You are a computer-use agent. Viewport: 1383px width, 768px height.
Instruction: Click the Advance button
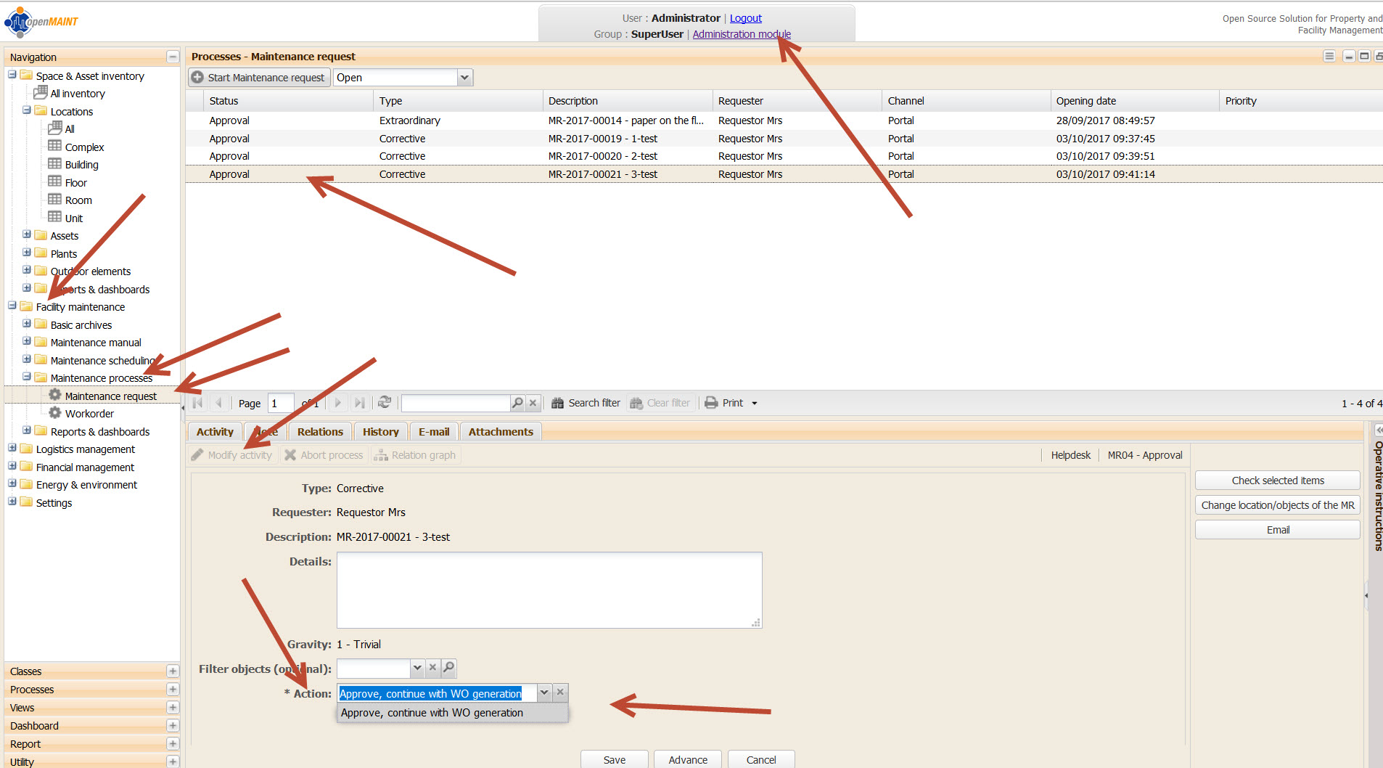click(x=687, y=759)
